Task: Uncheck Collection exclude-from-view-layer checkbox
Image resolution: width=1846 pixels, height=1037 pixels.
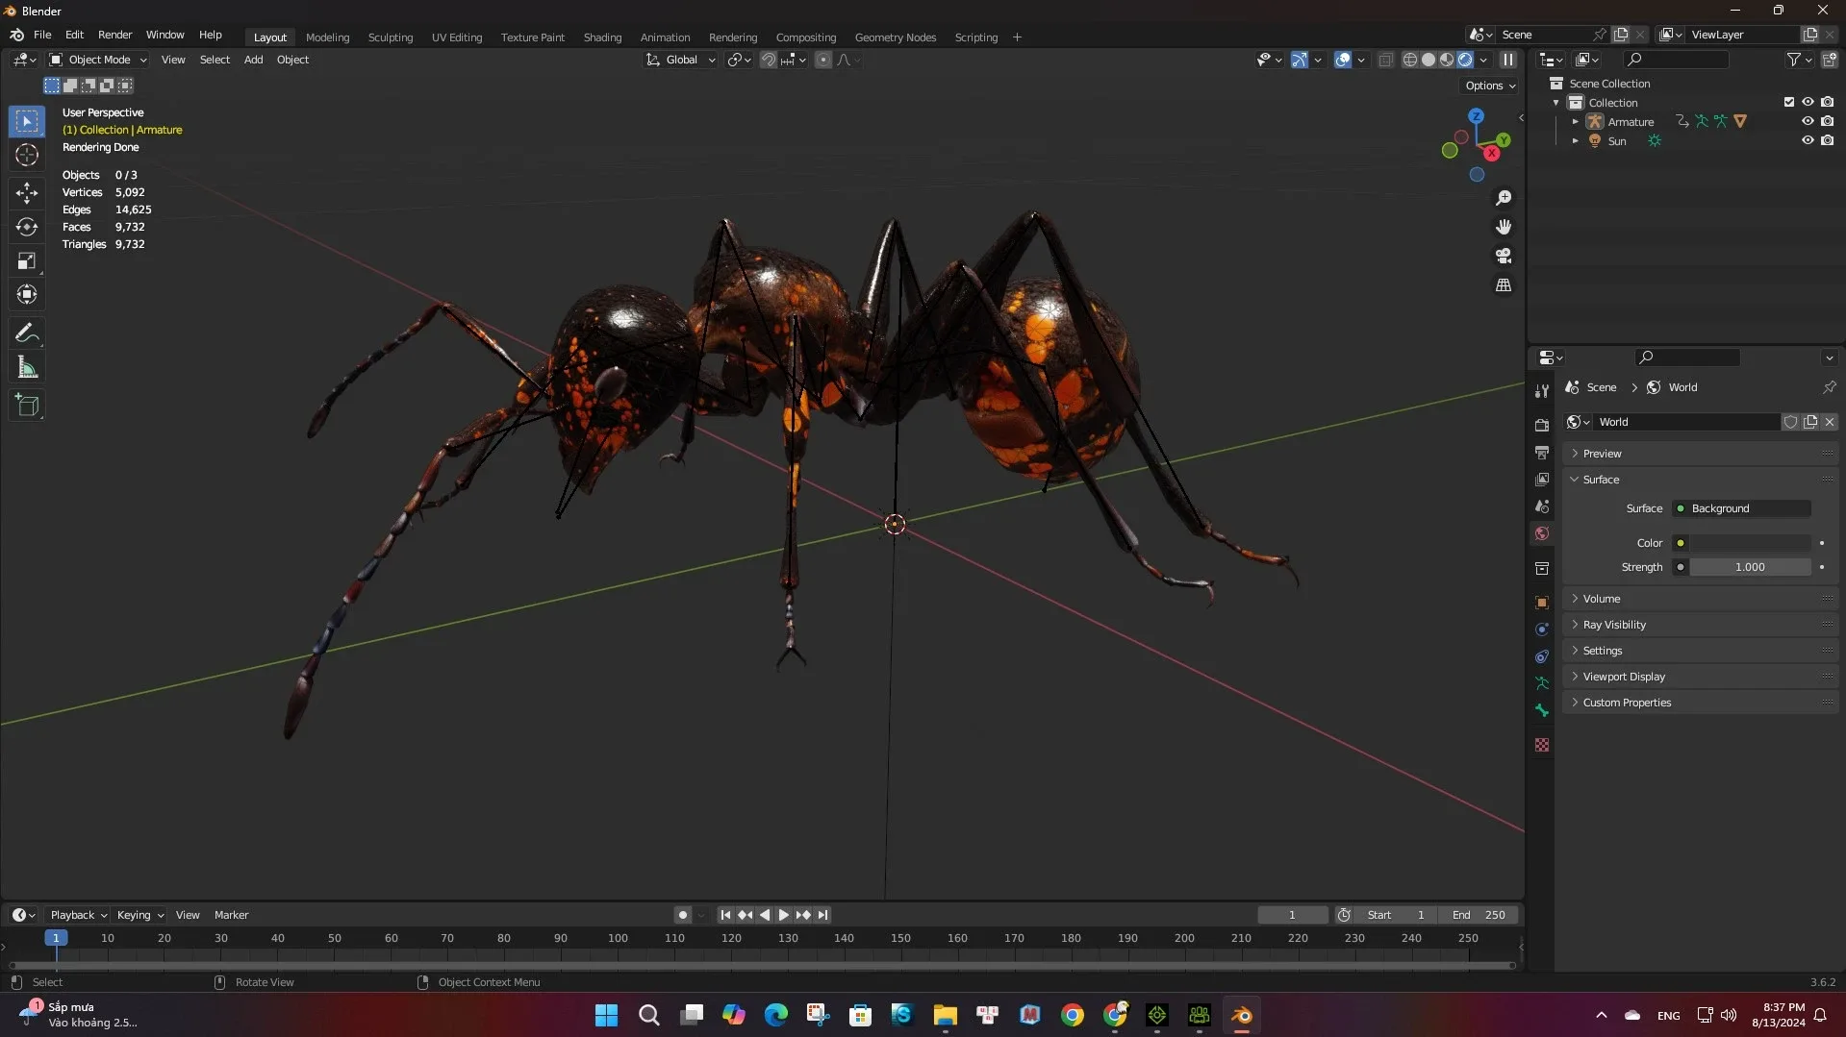Action: tap(1789, 102)
